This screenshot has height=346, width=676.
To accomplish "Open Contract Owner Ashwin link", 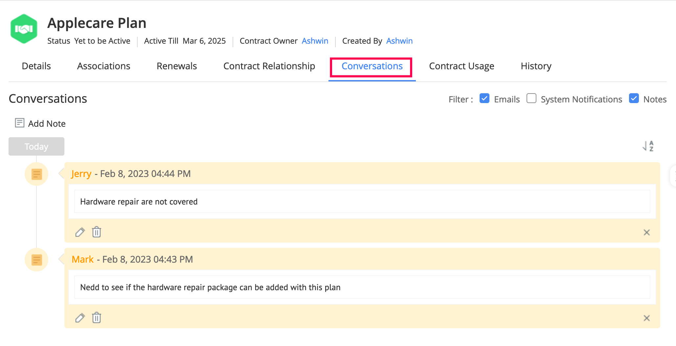I will click(315, 41).
